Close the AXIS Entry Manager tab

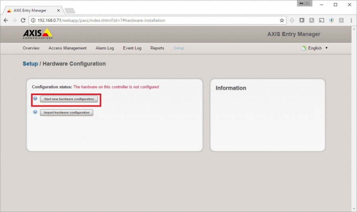tap(58, 10)
